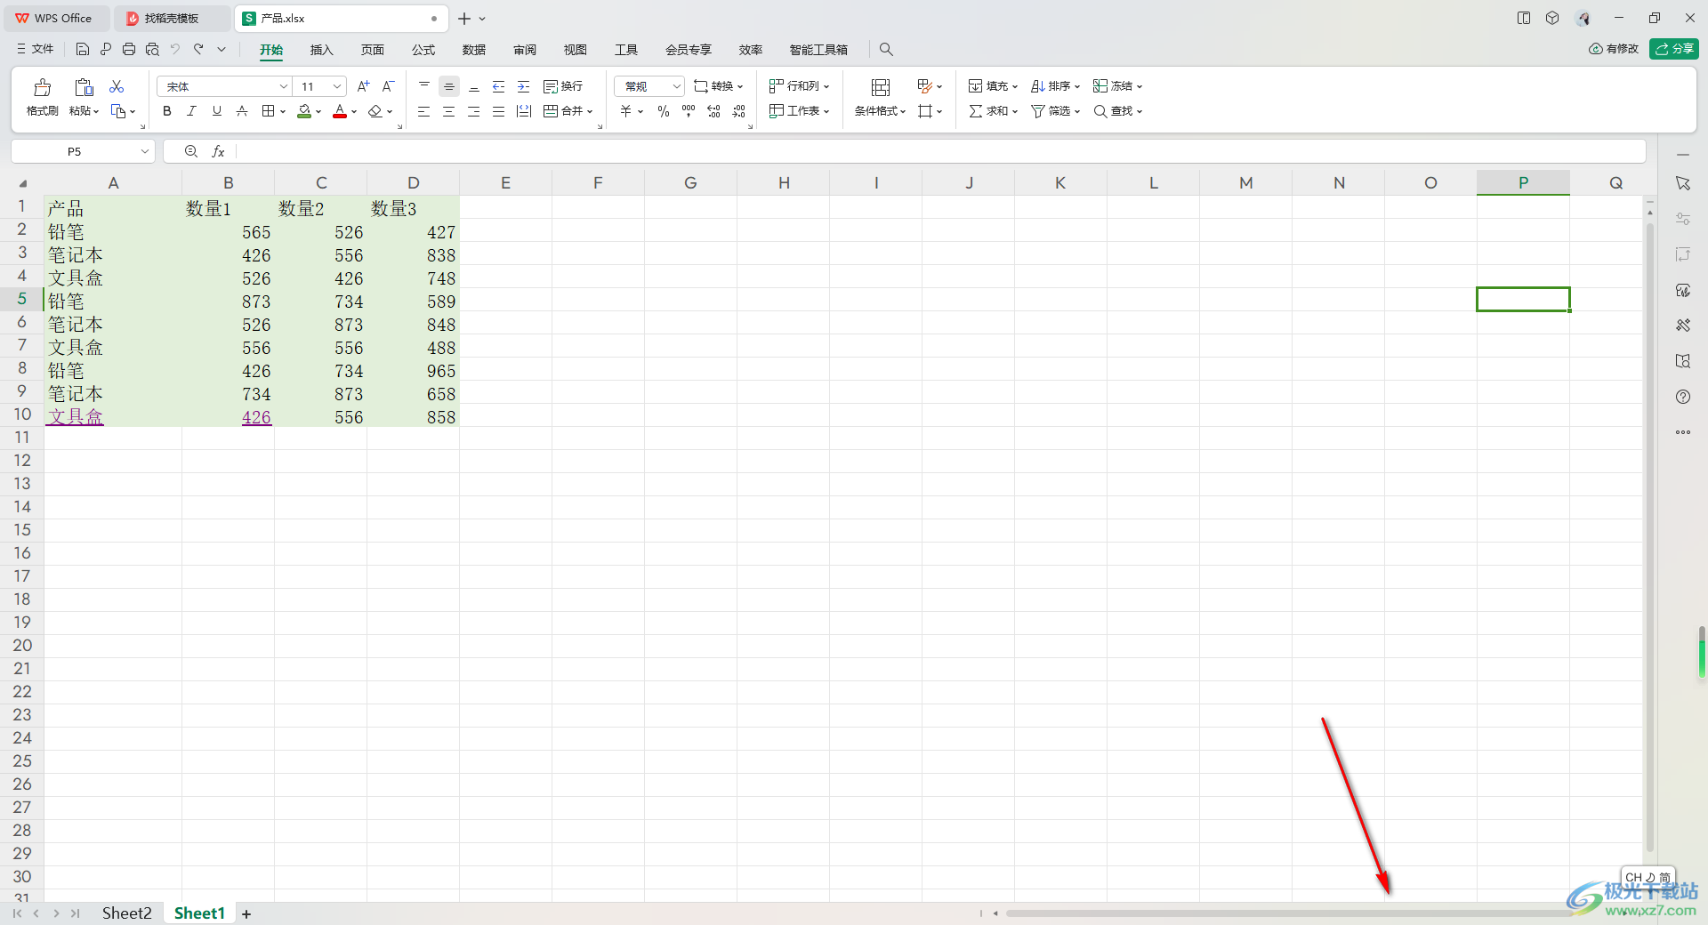The width and height of the screenshot is (1708, 925).
Task: Expand the Name Box dropdown arrow
Action: coord(145,152)
